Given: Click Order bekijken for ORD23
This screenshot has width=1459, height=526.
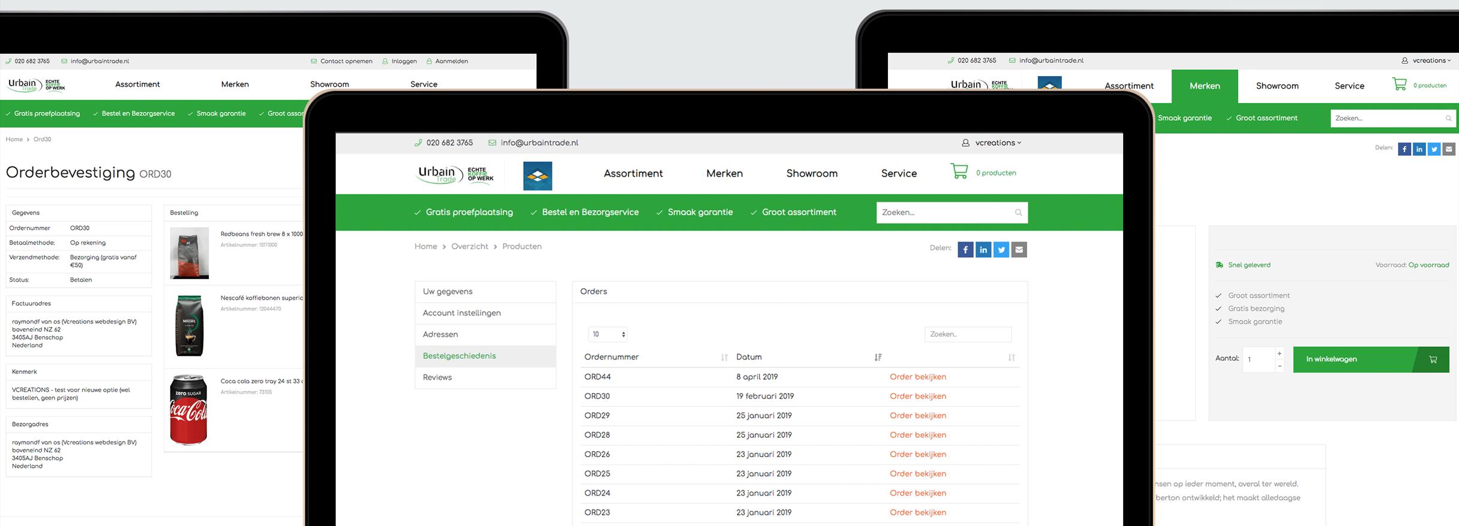Looking at the screenshot, I should pos(918,513).
